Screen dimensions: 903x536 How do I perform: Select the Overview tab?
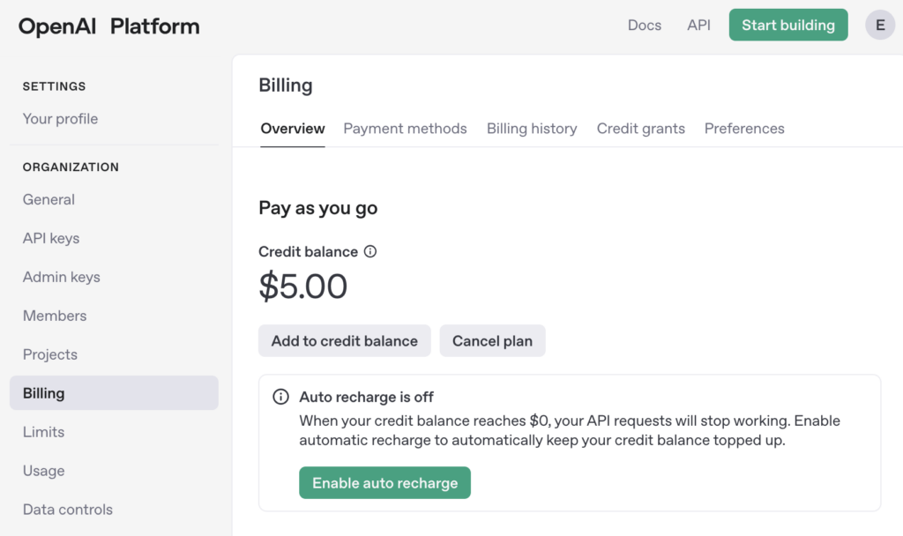[x=293, y=129]
